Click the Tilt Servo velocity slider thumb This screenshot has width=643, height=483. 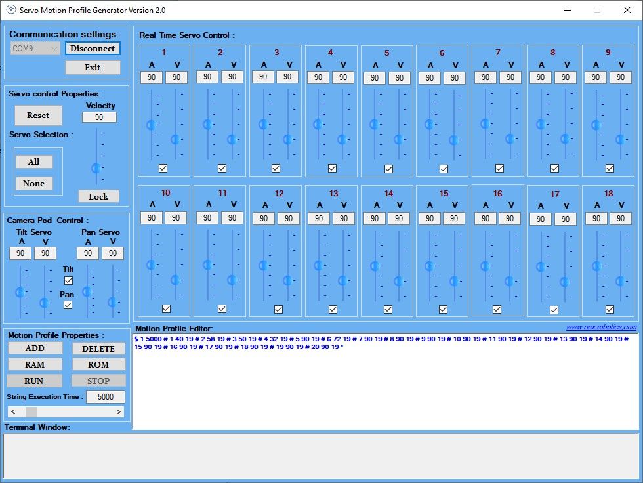(x=45, y=303)
